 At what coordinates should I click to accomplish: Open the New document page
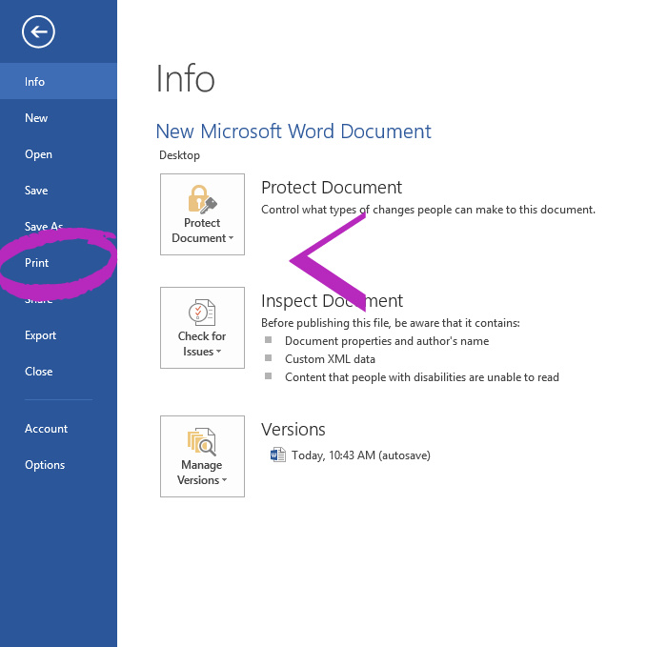coord(36,118)
